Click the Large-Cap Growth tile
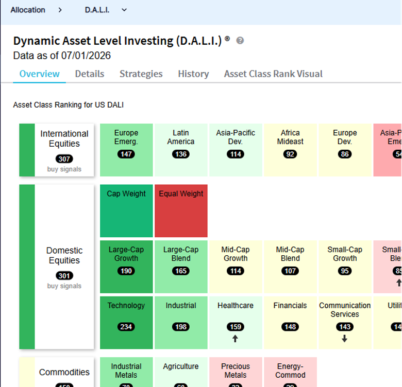Screen dimensions: 402x387 [126, 267]
